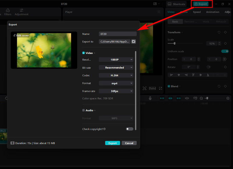This screenshot has height=169, width=233.
Task: Add keyframe diamond for Rotate
Action: coord(225,67)
